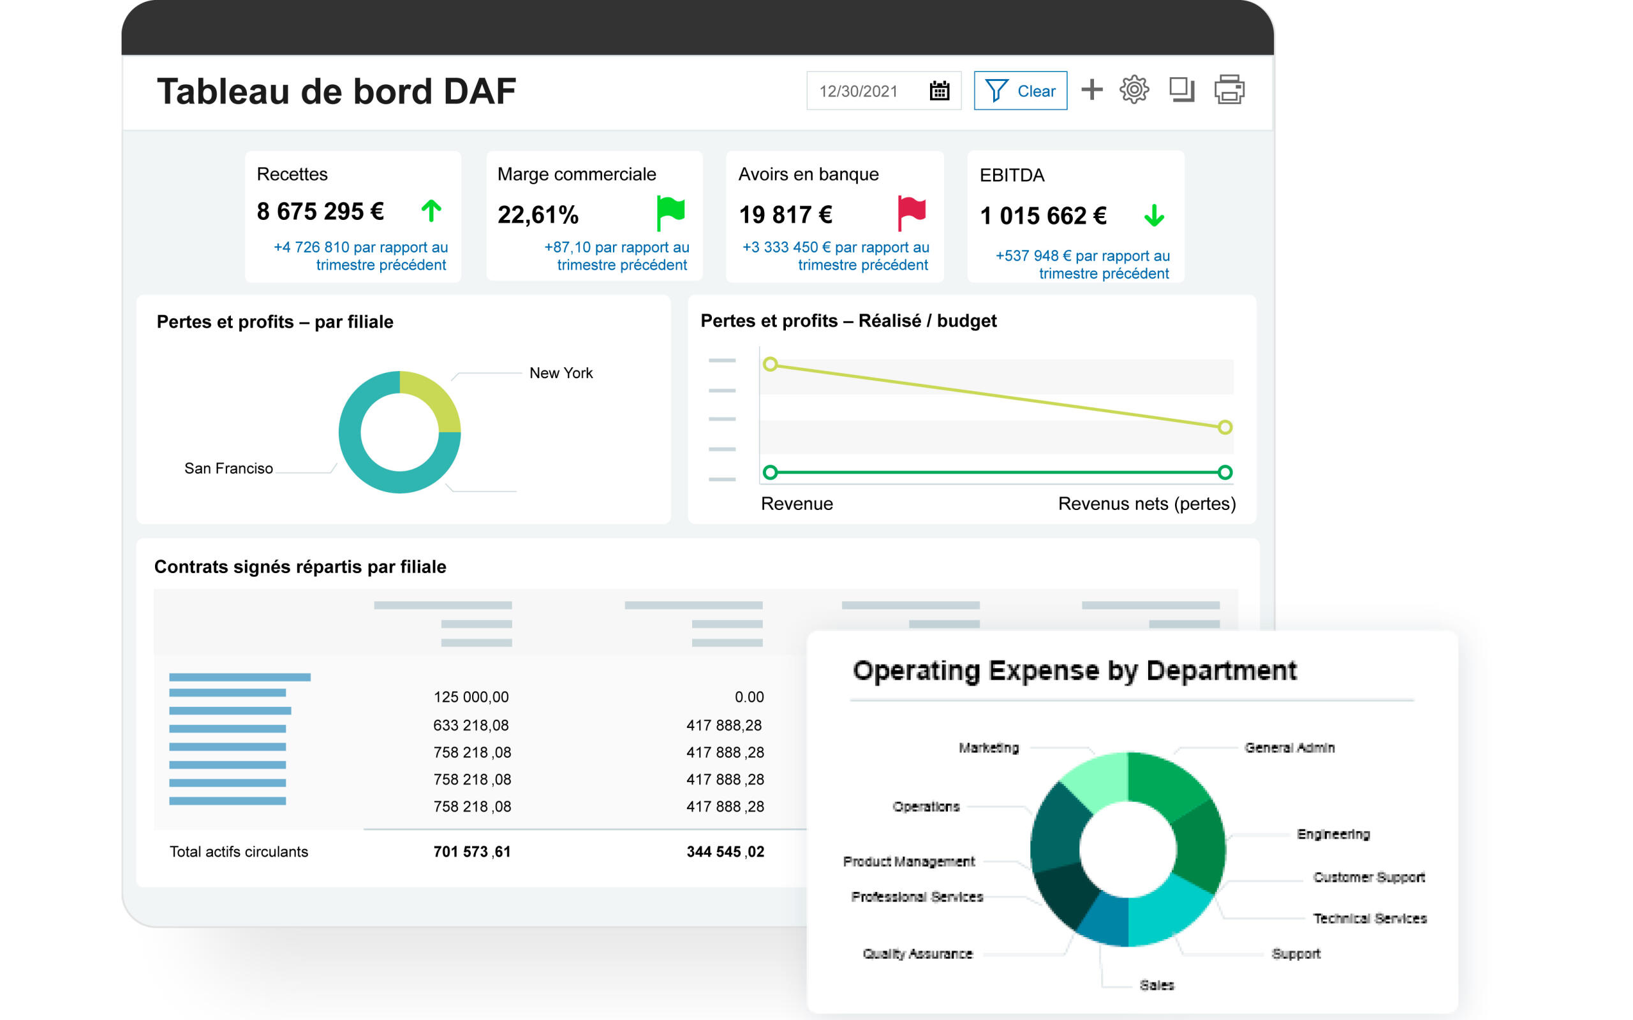Click the Revenue axis label

(797, 504)
